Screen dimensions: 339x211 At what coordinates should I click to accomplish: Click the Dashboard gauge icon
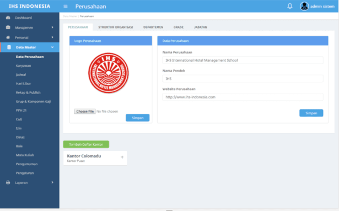[x=8, y=18]
